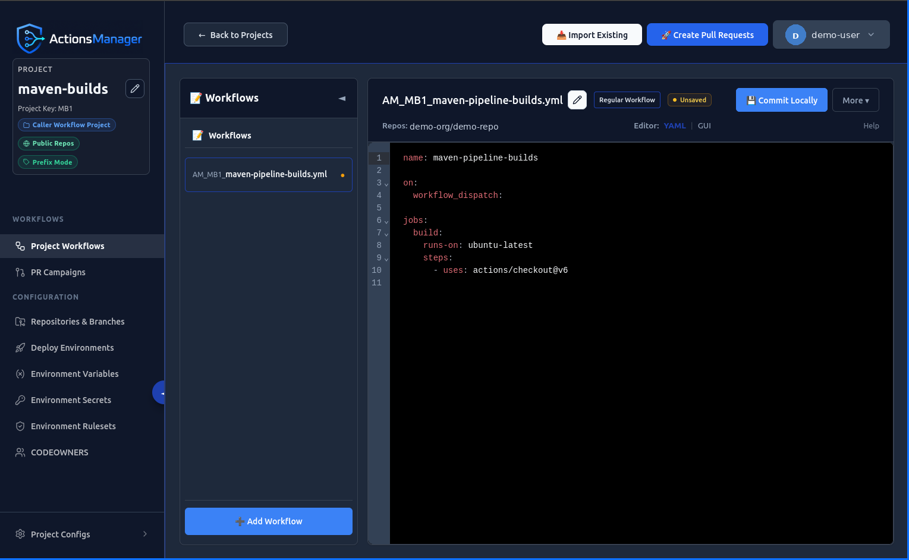This screenshot has height=560, width=909.
Task: Open CODEOWNERS page
Action: coord(82,452)
